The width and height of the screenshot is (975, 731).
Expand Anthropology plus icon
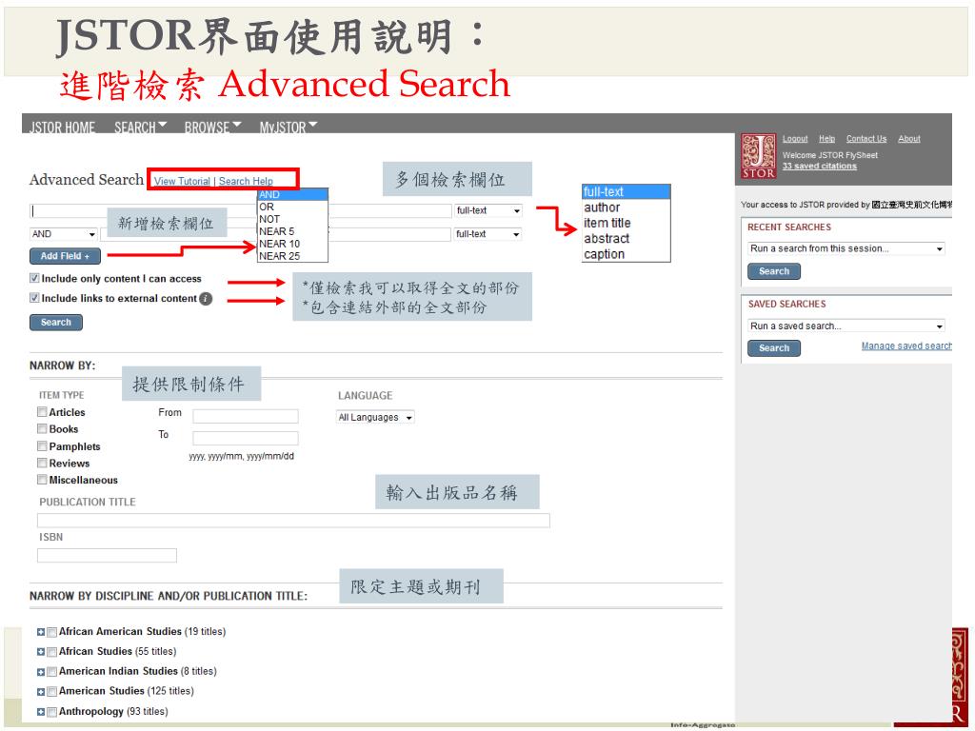(40, 712)
